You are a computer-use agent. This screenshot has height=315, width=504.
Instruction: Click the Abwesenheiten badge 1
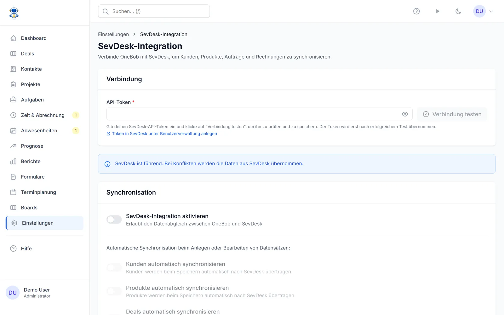(x=76, y=131)
